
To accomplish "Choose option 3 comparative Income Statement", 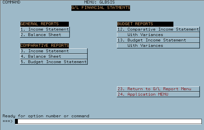I will pyautogui.click(x=54, y=51).
